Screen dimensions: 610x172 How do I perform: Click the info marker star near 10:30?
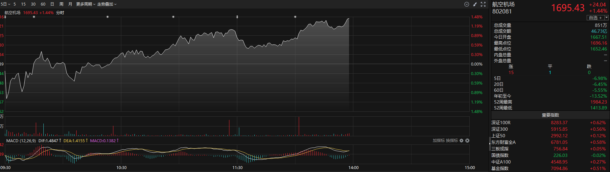click(x=107, y=17)
